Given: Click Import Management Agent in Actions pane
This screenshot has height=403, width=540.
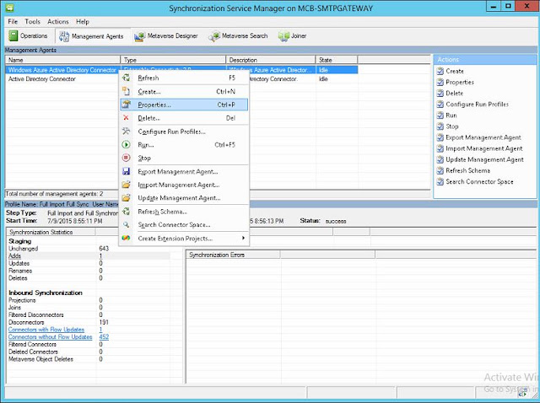Looking at the screenshot, I should [x=483, y=148].
